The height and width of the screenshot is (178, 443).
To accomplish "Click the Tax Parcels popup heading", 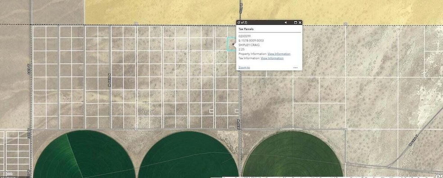I will [x=246, y=29].
